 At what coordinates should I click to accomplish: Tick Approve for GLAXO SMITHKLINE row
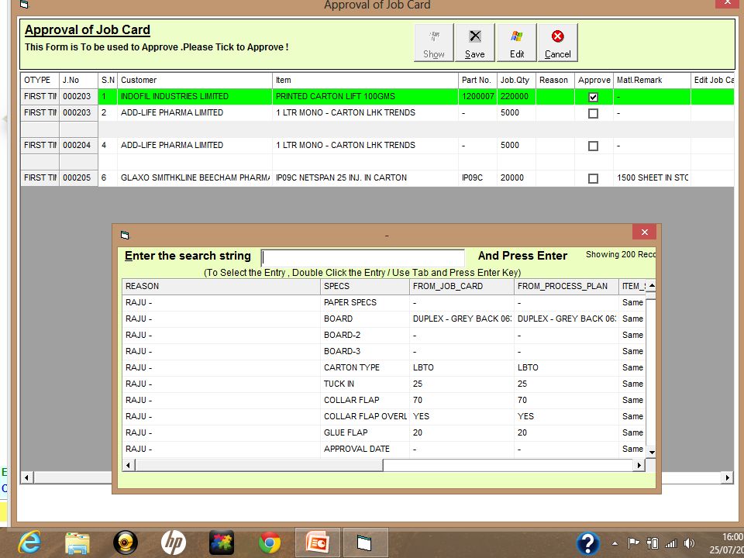point(593,178)
